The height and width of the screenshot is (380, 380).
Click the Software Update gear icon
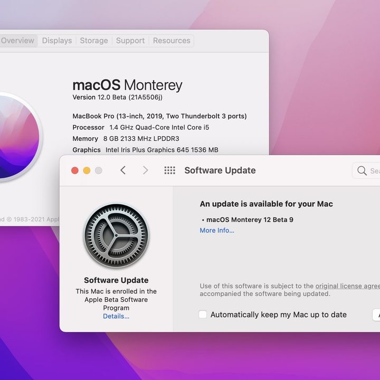(116, 236)
